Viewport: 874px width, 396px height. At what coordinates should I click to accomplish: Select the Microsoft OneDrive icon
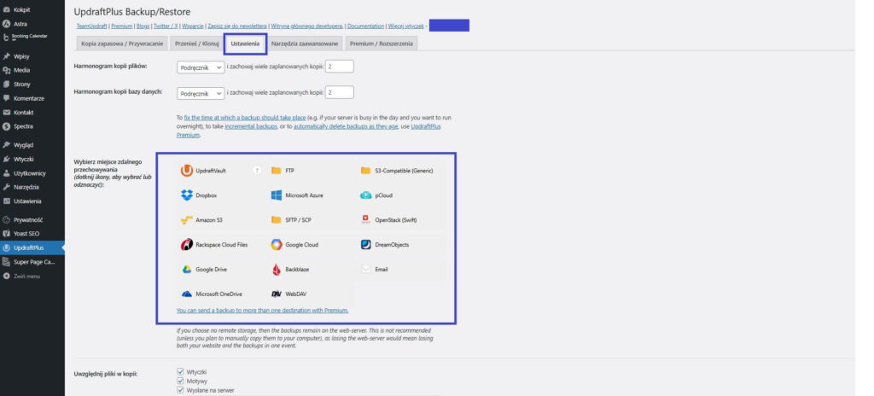point(187,294)
